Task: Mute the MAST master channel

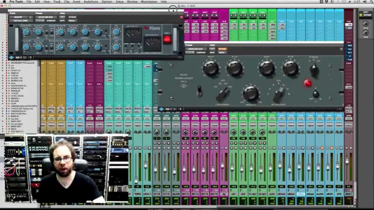Action: pyautogui.click(x=351, y=148)
